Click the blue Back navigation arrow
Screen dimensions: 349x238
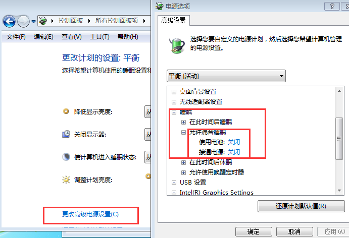tap(9, 21)
